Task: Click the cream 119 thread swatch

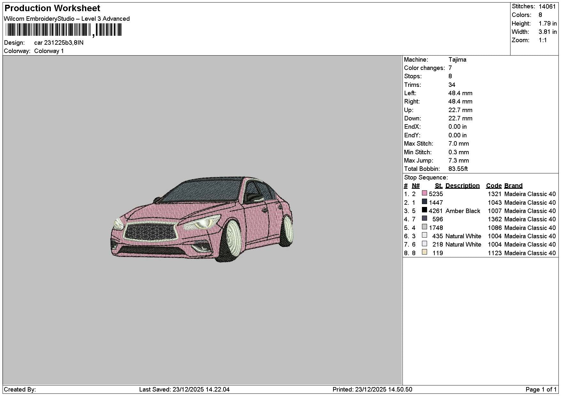Action: click(x=424, y=252)
